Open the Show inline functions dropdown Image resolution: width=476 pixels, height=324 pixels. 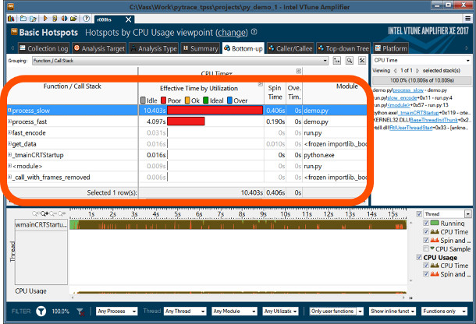pos(393,312)
